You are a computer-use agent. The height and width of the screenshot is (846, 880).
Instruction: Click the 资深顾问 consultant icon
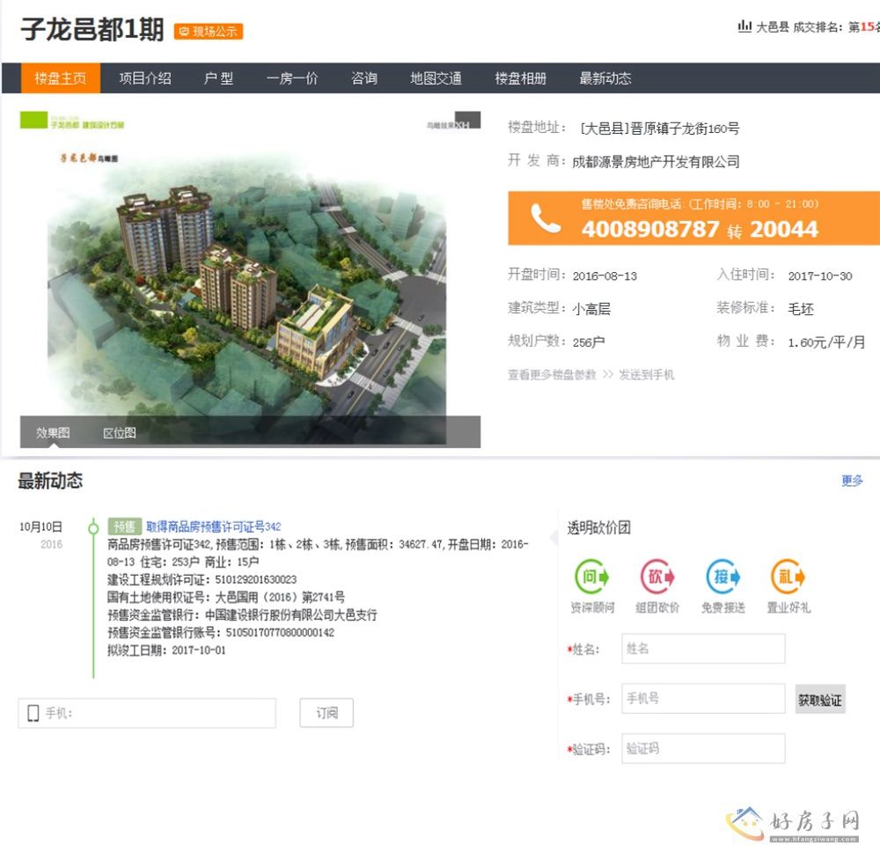coord(591,577)
